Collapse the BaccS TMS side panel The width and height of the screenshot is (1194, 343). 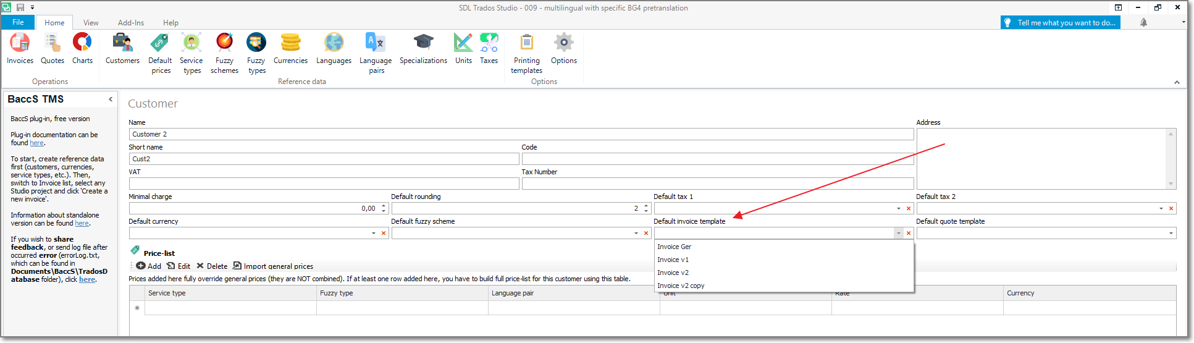[111, 99]
